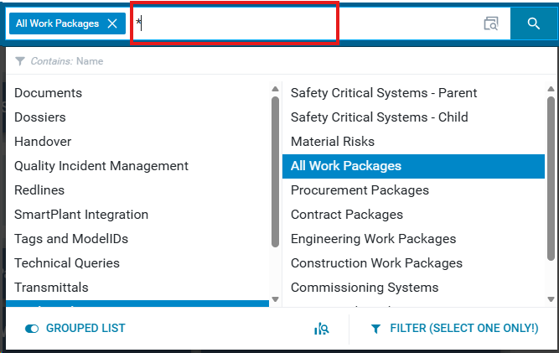Open the advanced search icon in search bar
Viewport: 559px width, 353px height.
(x=491, y=23)
